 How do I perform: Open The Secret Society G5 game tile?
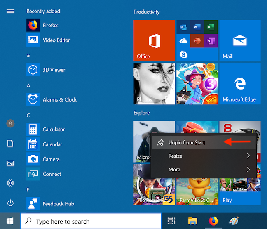click(154, 191)
